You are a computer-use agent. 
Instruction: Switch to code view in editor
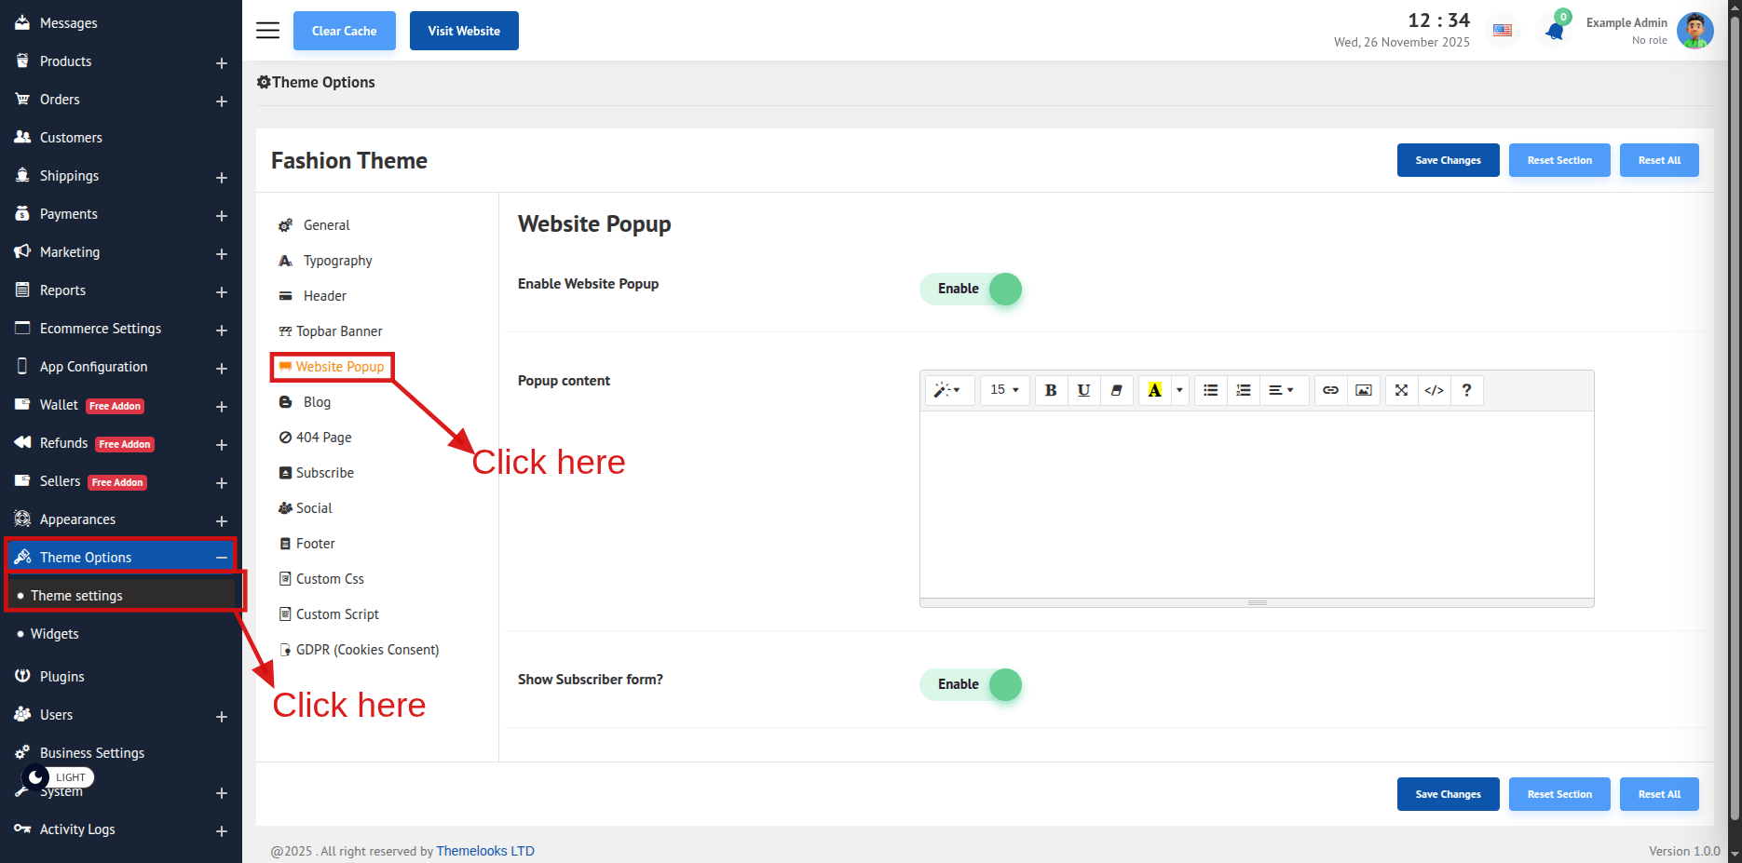pyautogui.click(x=1434, y=390)
